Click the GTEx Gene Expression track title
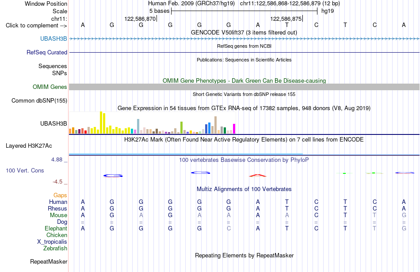The image size is (420, 272). click(244, 108)
